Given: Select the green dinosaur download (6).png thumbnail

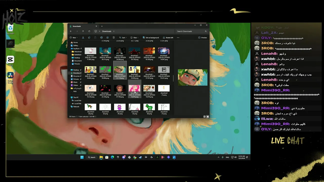Looking at the screenshot, I should coord(149,107).
